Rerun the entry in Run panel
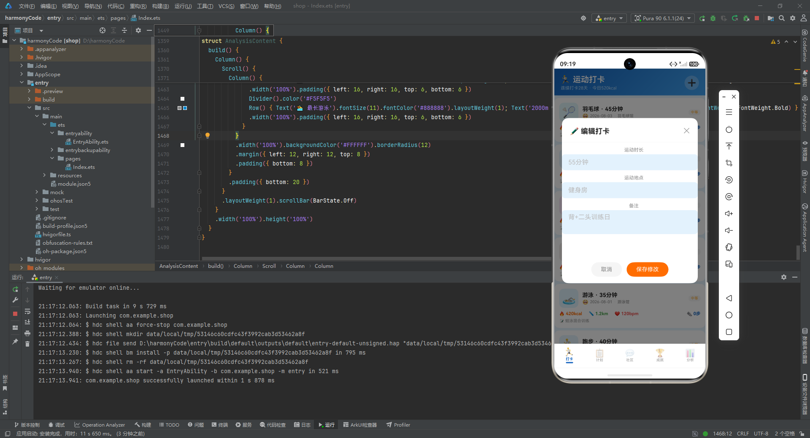The image size is (810, 438). click(x=15, y=289)
